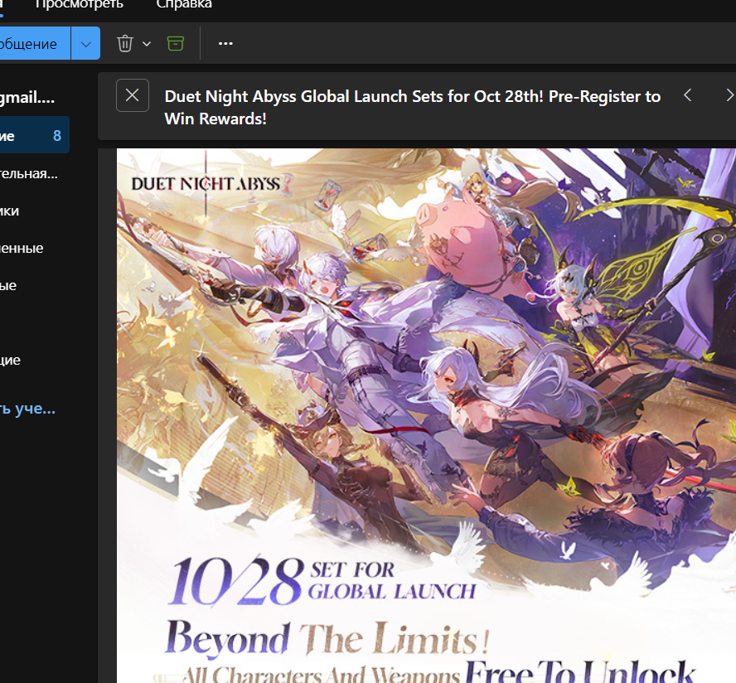Open the sent folder ending in "енные"
This screenshot has height=683, width=736.
[22, 248]
